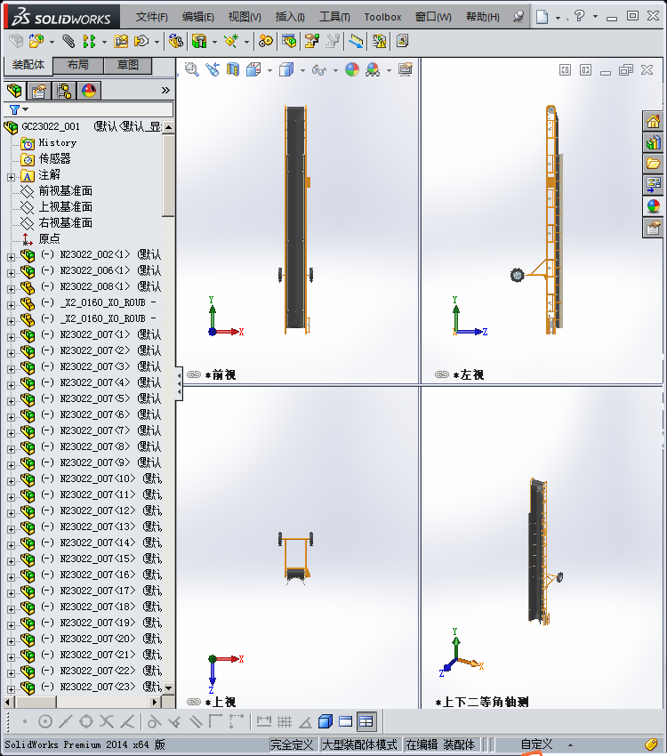Toggle the center point snap icon
The height and width of the screenshot is (756, 667).
coord(45,721)
